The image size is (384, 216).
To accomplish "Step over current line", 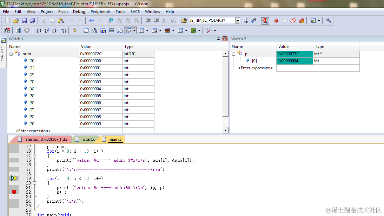I will (x=47, y=30).
